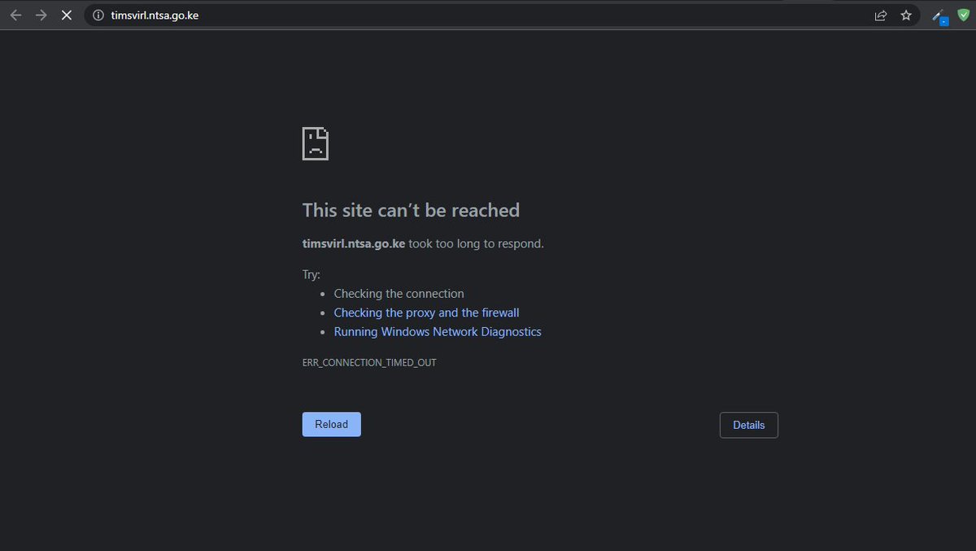Go forward using browser forward arrow
This screenshot has height=551, width=976.
pos(41,15)
